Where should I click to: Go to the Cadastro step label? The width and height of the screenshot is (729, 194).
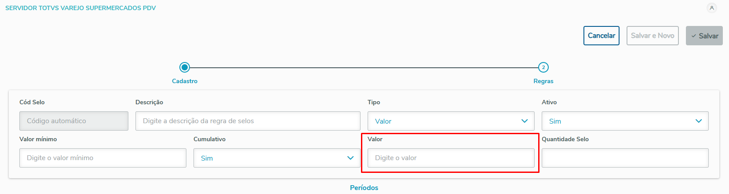(x=185, y=81)
